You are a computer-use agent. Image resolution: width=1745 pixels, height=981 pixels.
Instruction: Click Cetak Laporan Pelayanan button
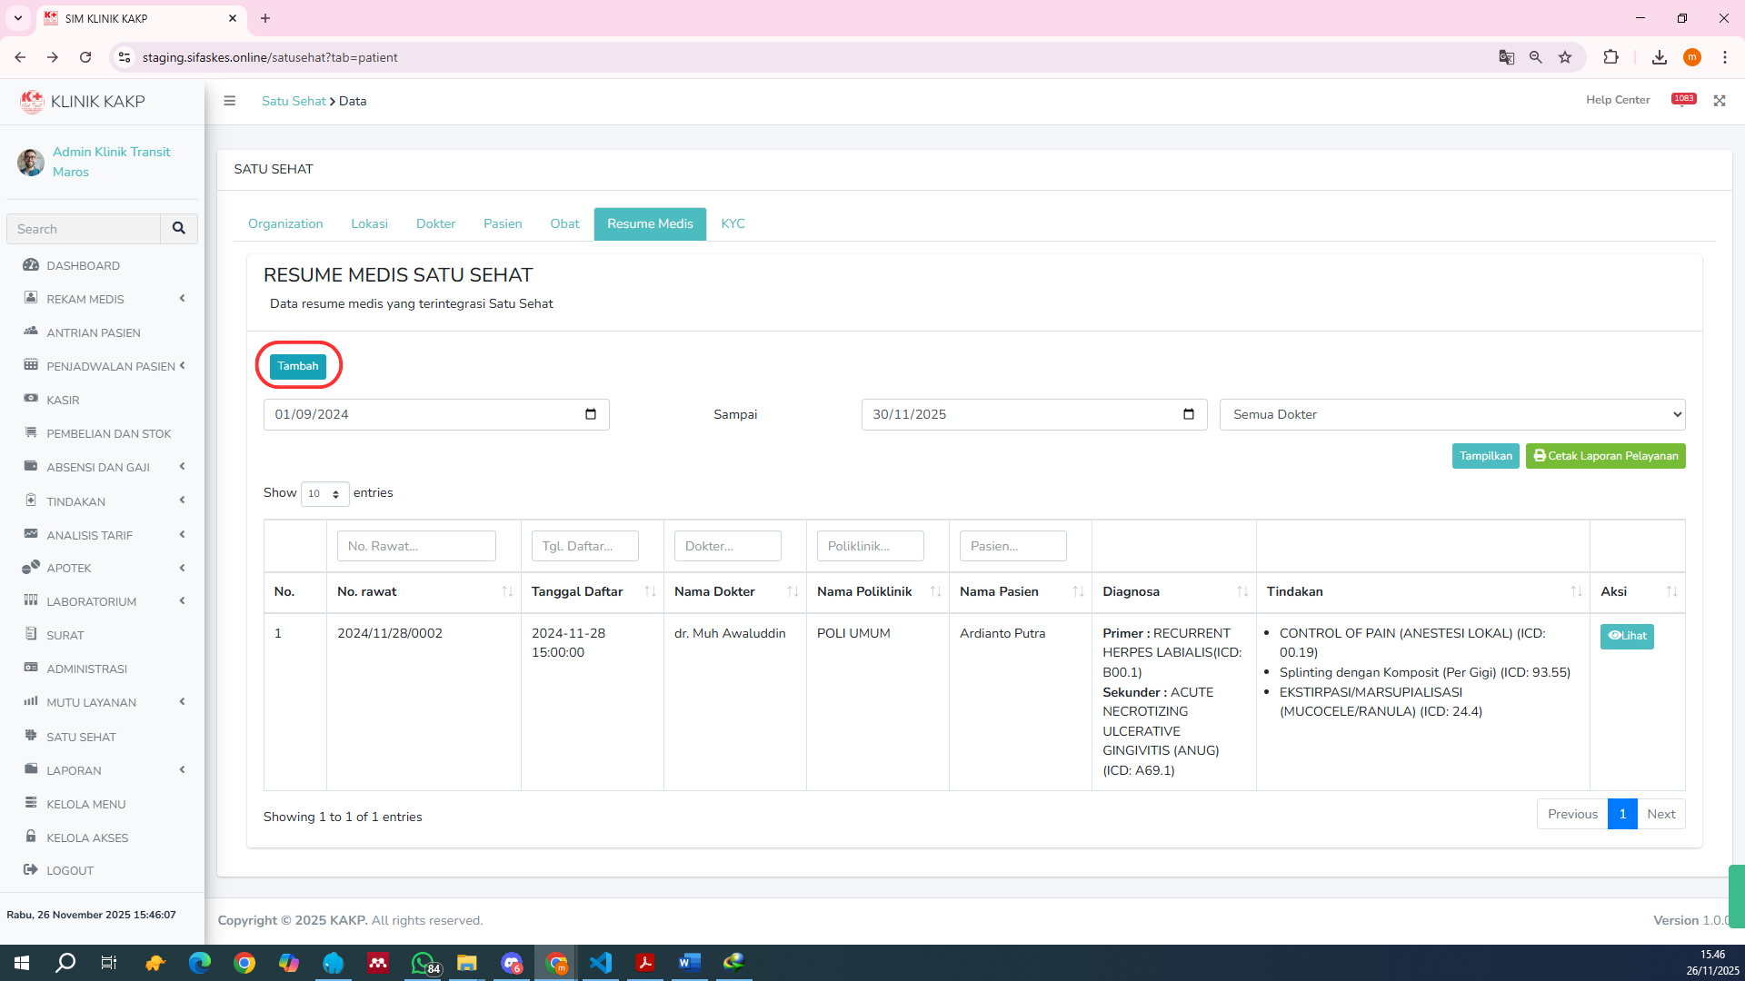click(x=1605, y=456)
